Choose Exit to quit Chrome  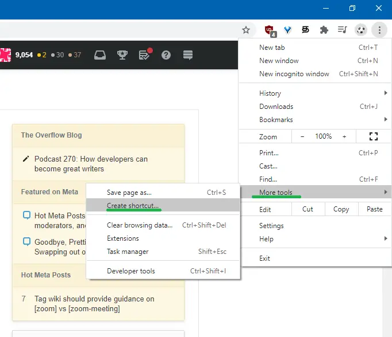point(315,258)
